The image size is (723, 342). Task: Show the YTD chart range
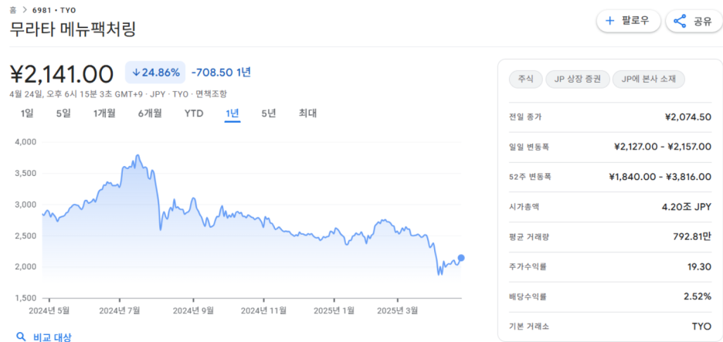(x=194, y=113)
